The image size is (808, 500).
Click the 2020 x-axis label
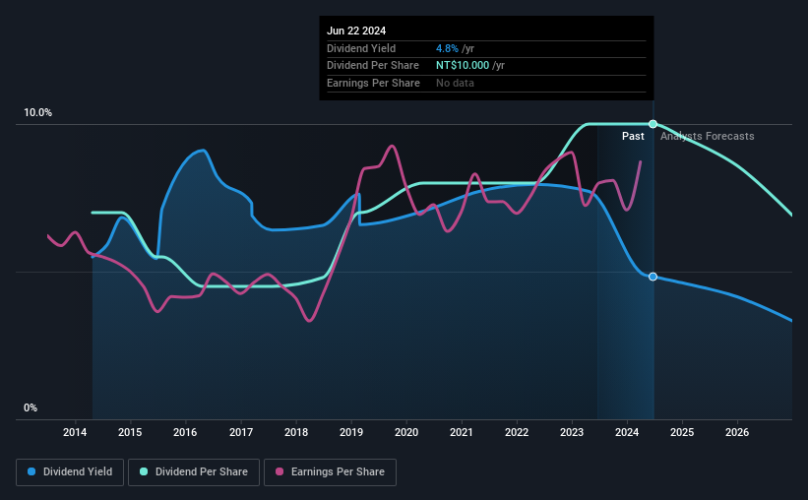[x=406, y=432]
